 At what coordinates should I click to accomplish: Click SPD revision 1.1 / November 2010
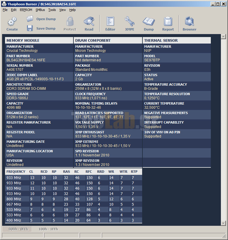point(92,155)
